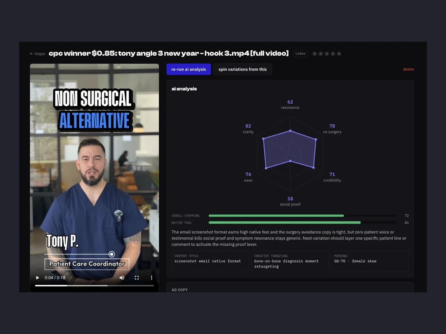Screen dimensions: 446x334
Task: Open video more options menu
Action: pyautogui.click(x=151, y=278)
